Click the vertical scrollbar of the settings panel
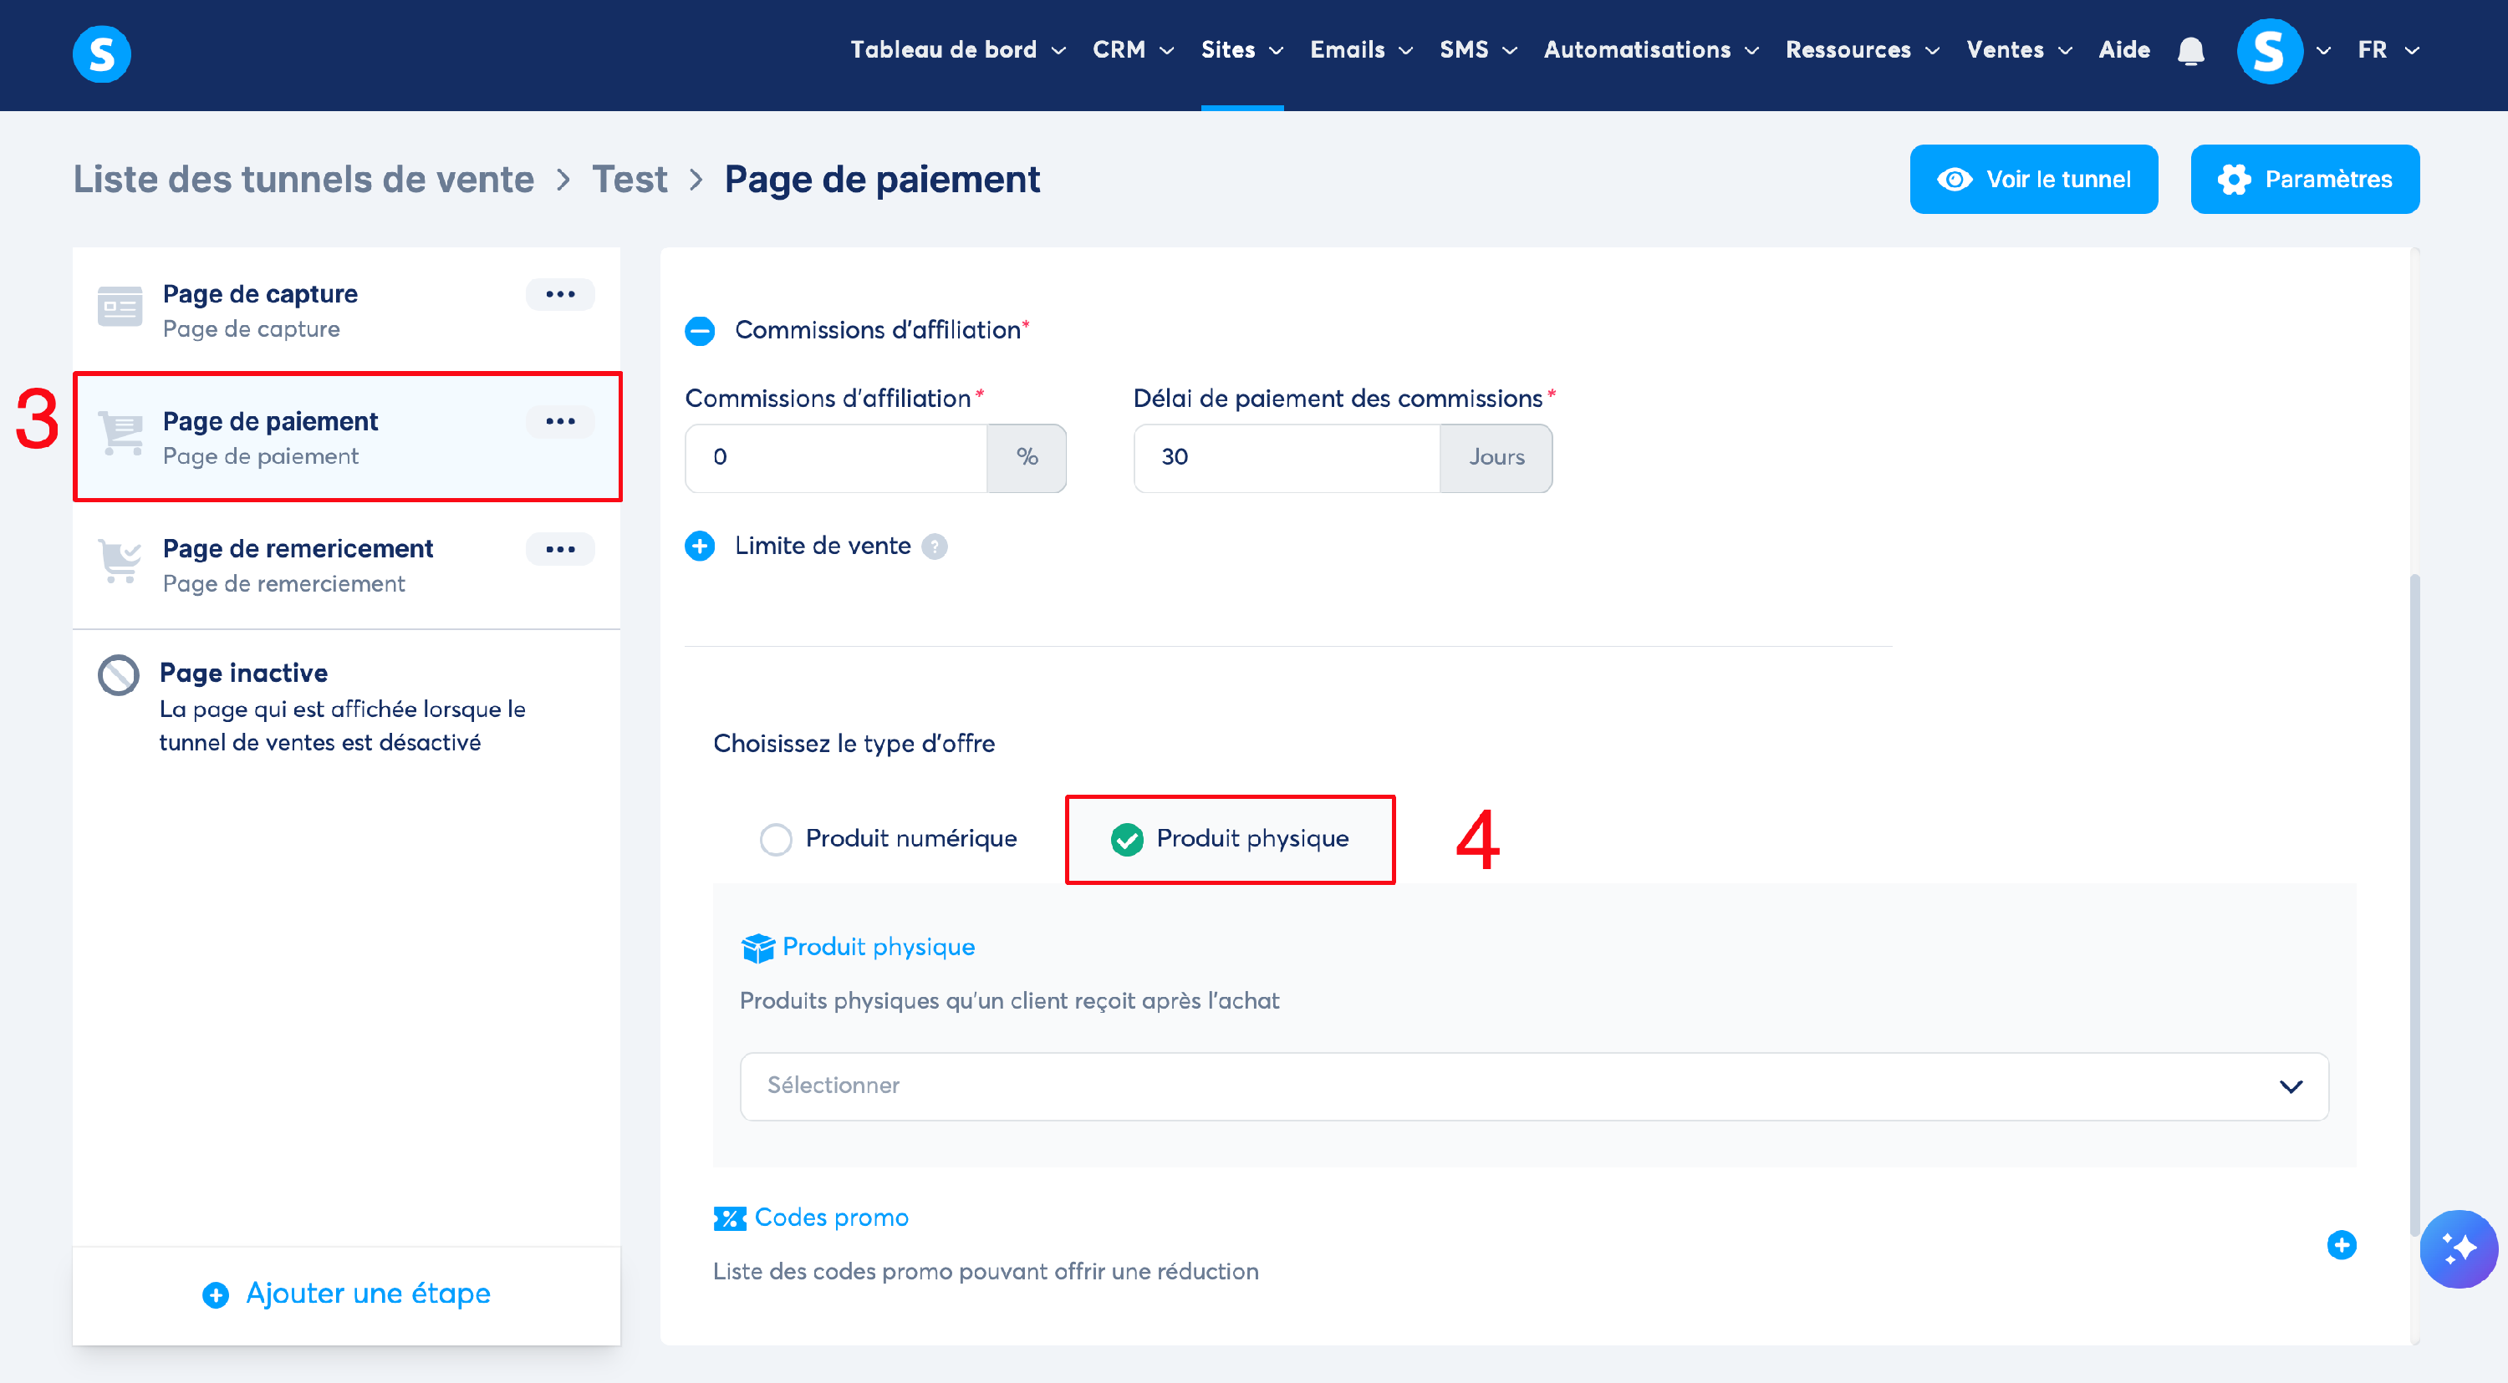The height and width of the screenshot is (1383, 2508). coord(2414,905)
